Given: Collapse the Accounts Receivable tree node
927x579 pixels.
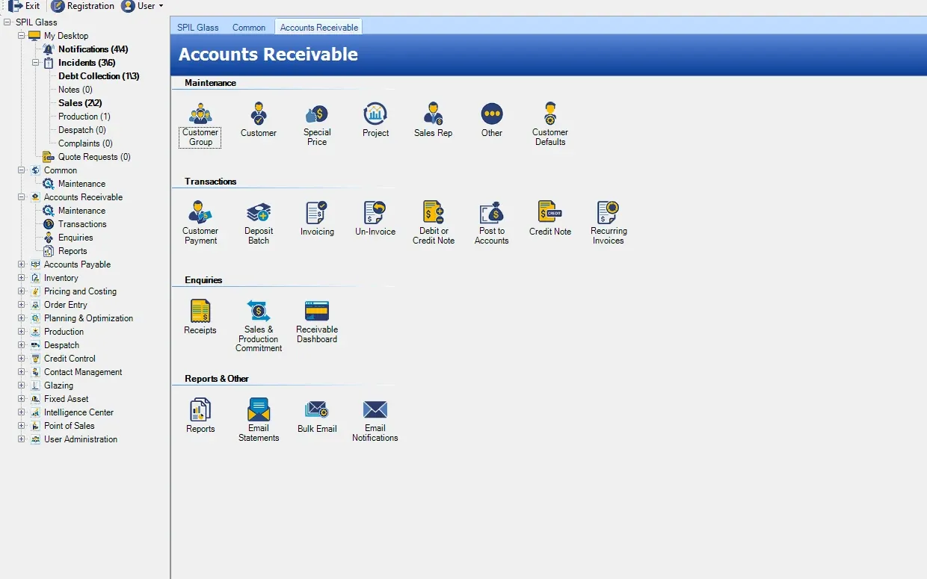Looking at the screenshot, I should pos(21,197).
